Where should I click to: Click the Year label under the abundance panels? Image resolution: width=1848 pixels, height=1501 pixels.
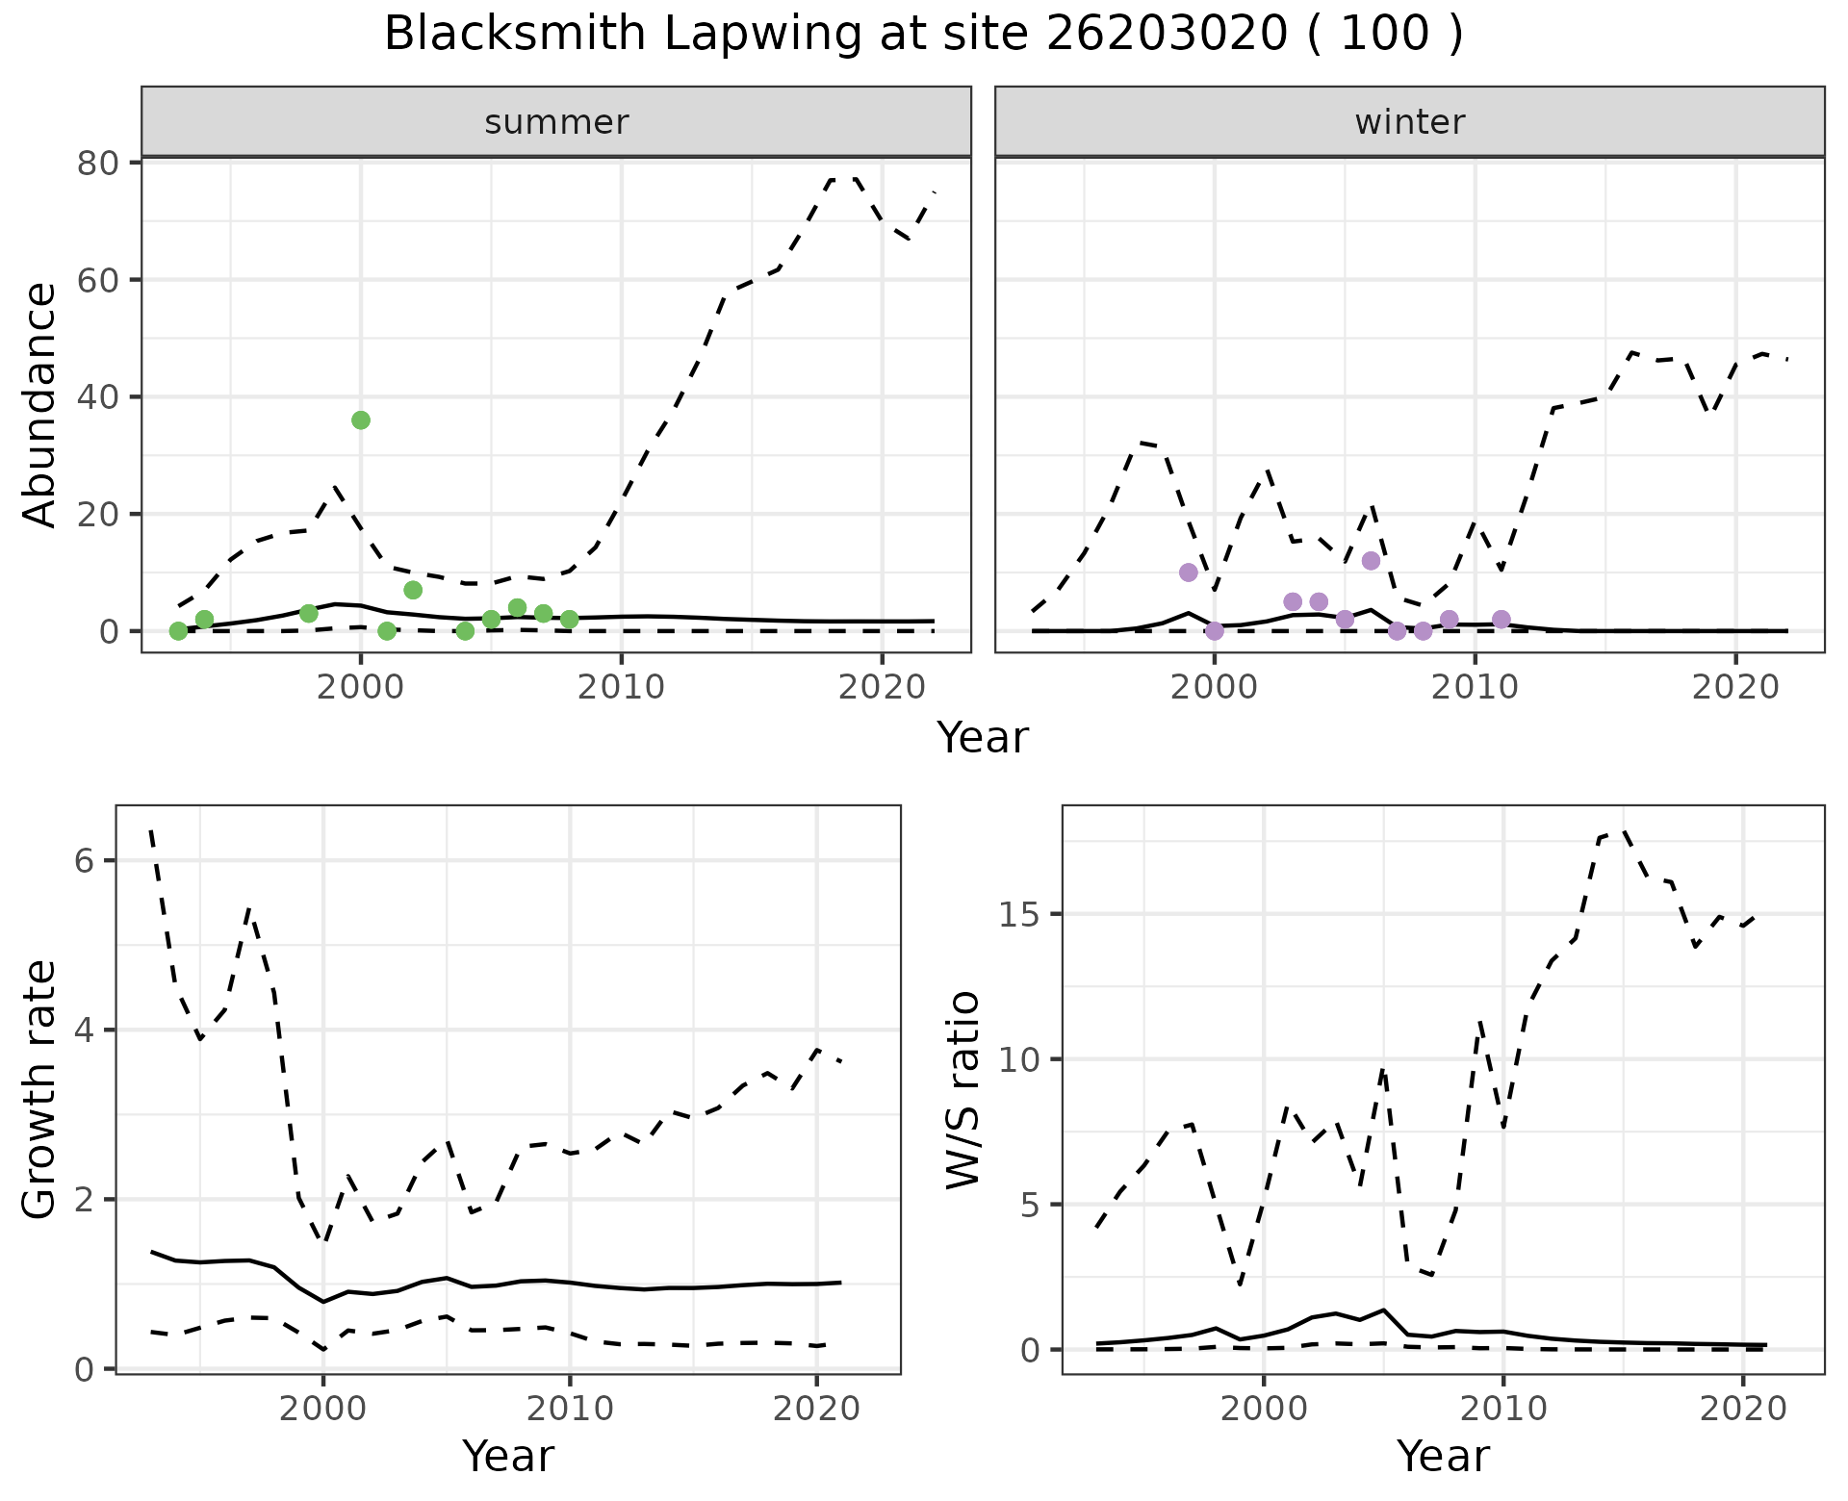pyautogui.click(x=982, y=738)
